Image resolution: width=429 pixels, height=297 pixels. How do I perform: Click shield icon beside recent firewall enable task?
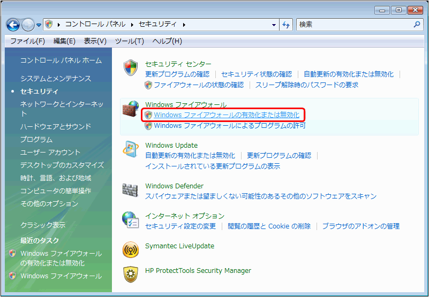[12, 253]
